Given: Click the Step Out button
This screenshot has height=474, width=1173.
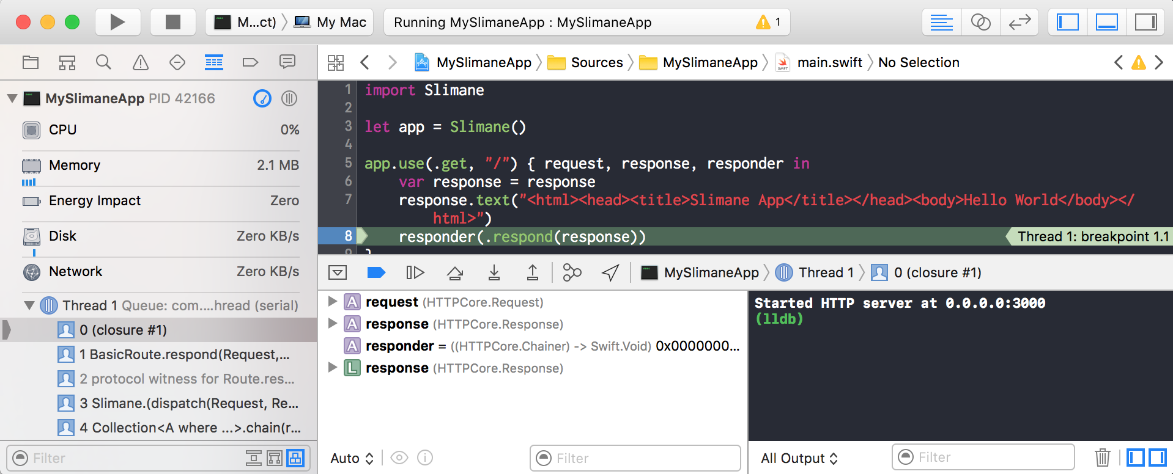Looking at the screenshot, I should point(533,272).
